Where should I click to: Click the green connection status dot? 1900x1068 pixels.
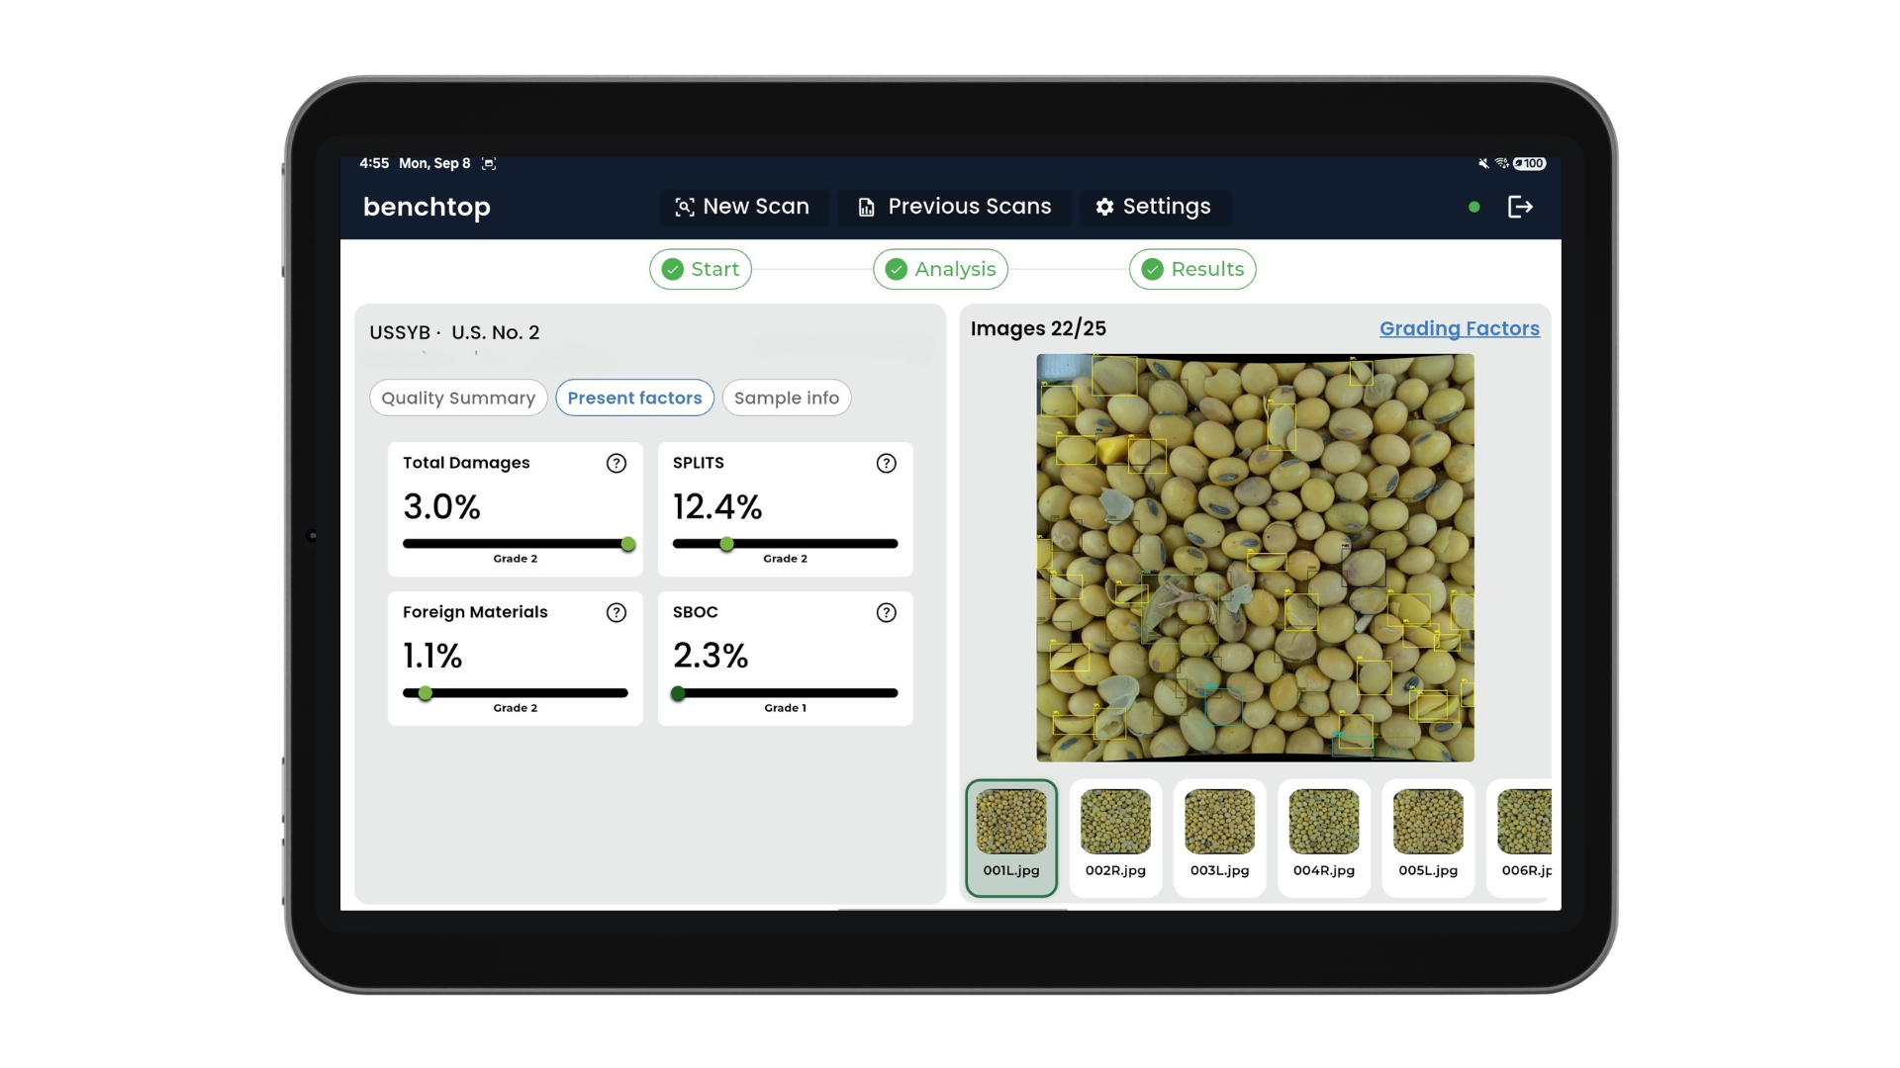pos(1473,207)
